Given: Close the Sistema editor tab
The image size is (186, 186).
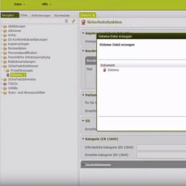Looking at the screenshot, I should tap(94, 15).
